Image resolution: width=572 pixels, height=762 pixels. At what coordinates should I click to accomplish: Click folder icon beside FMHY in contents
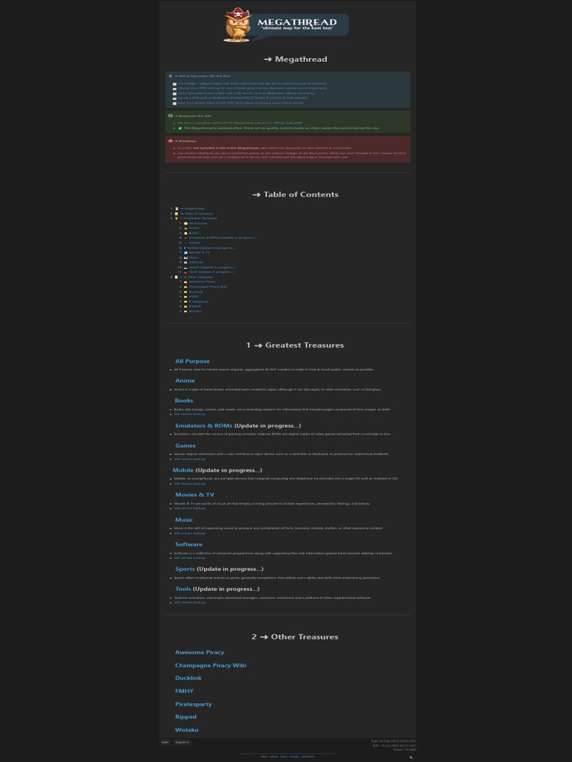[185, 297]
